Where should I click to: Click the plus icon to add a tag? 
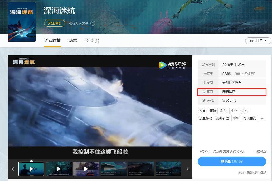(262, 118)
